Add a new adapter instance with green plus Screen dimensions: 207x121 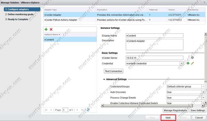coord(46,29)
